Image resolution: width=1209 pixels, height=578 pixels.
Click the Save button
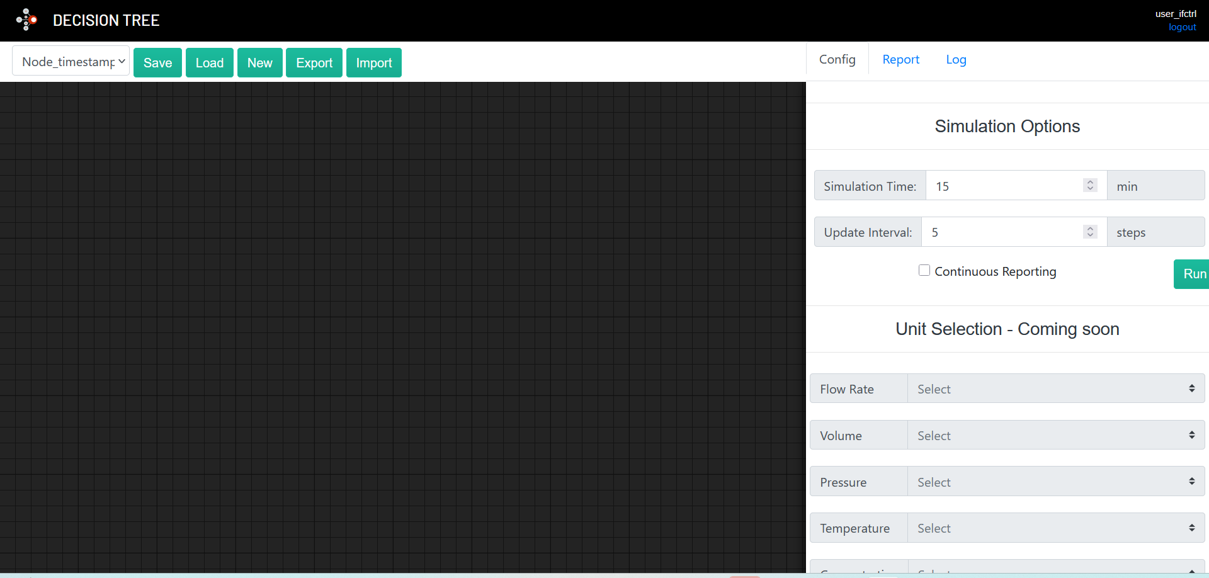(157, 63)
